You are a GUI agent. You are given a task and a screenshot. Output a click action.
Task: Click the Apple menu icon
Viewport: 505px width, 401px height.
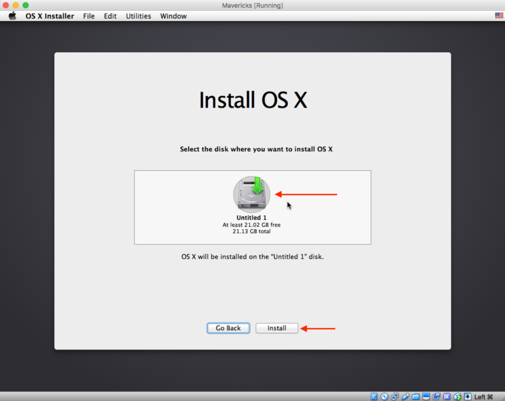click(12, 15)
